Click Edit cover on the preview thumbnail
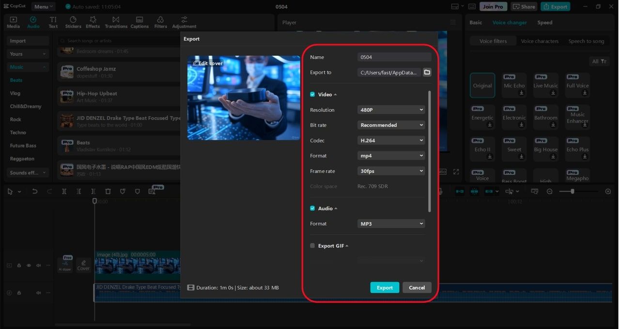This screenshot has height=329, width=620. pyautogui.click(x=208, y=63)
